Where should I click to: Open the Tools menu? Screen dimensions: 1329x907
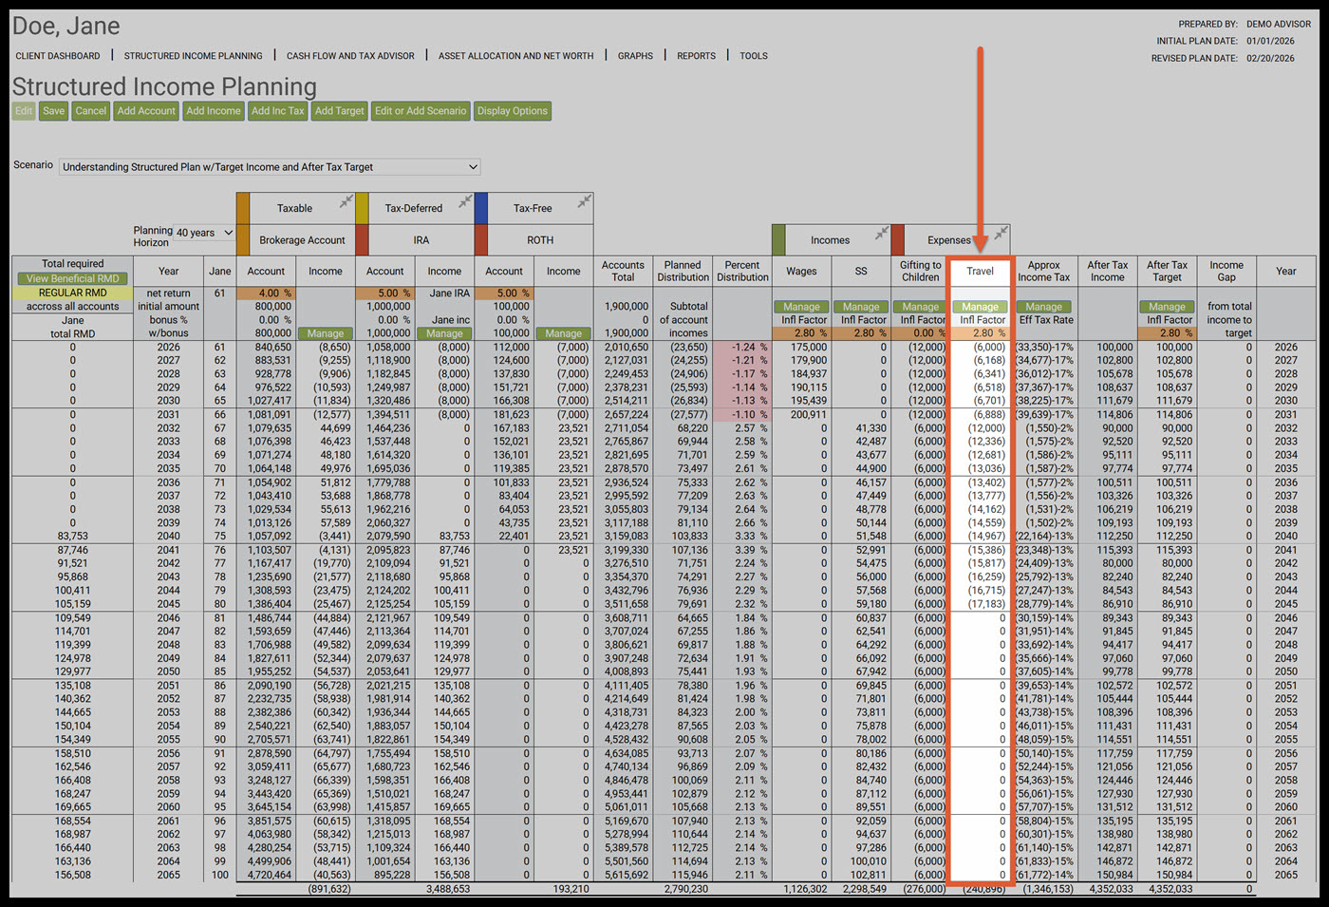tap(754, 56)
